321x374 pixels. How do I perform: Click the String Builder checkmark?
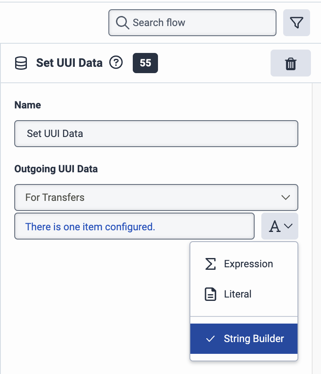[210, 339]
